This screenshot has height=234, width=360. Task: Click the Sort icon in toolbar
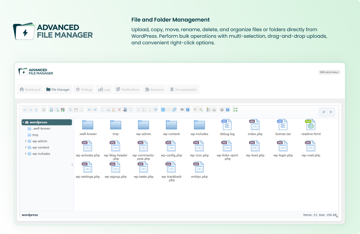[214, 110]
